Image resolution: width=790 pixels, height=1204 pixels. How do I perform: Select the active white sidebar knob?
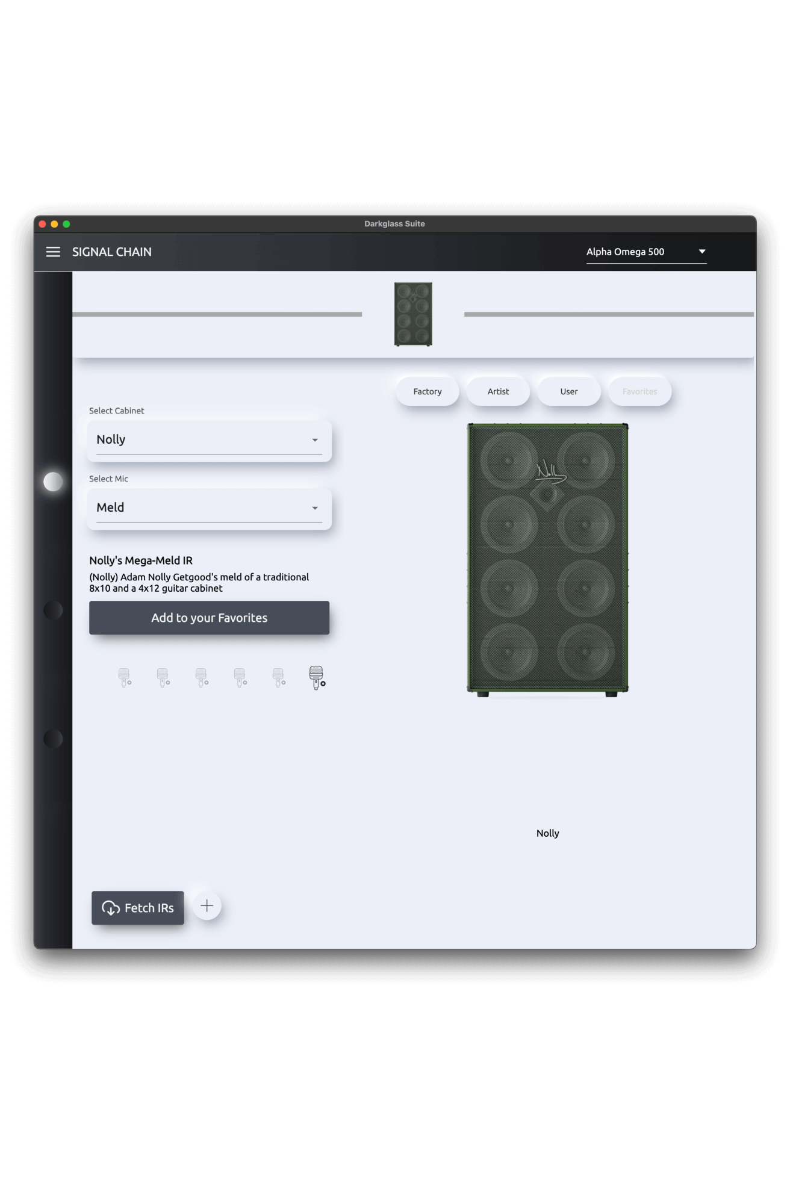[x=53, y=482]
